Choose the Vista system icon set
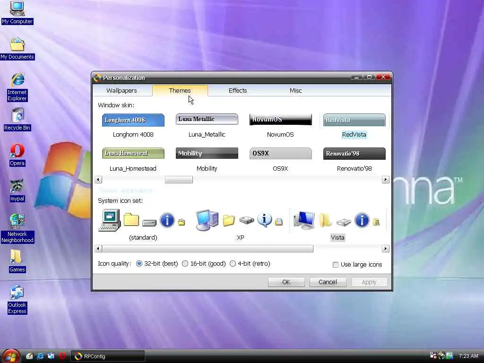The width and height of the screenshot is (484, 363). [x=337, y=225]
